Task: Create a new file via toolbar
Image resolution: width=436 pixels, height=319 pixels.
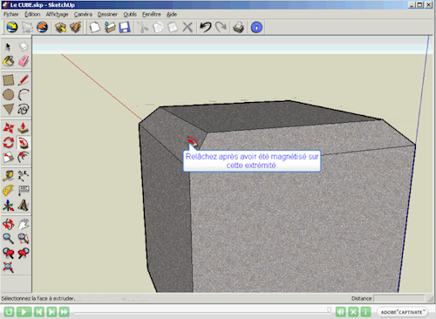Action: [95, 27]
